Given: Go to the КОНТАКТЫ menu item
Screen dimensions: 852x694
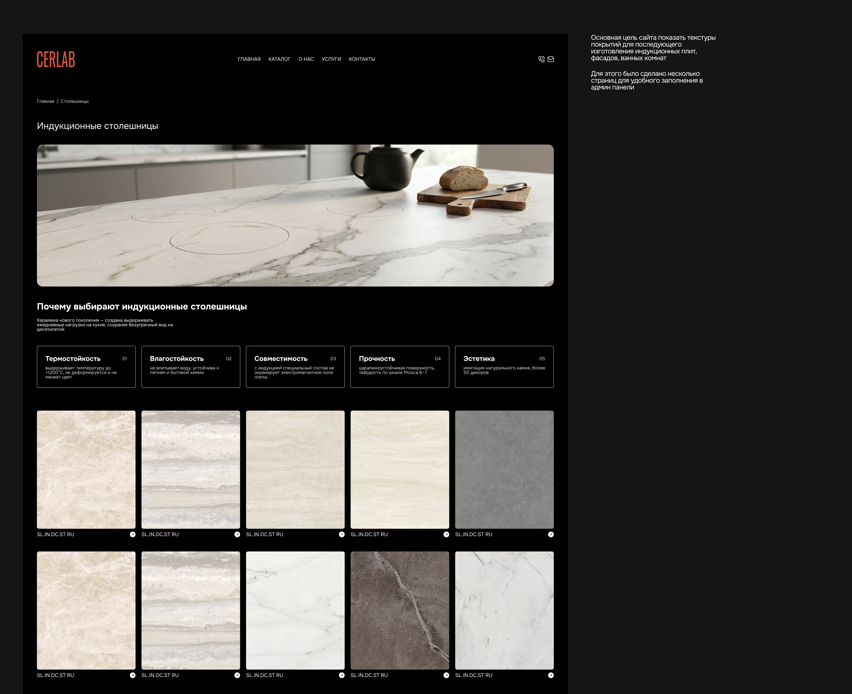Looking at the screenshot, I should pos(362,59).
